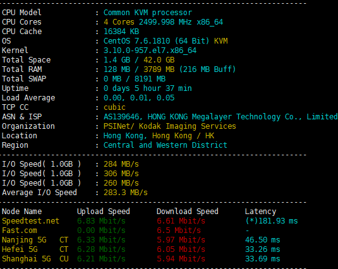Viewport: 338px width, 269px height.
Task: Click the Latency column header
Action: point(260,212)
